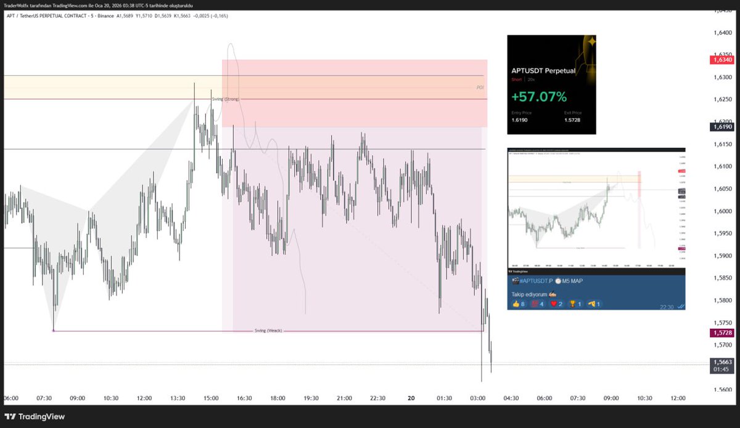
Task: Click the 1,5800 price axis tick
Action: pyautogui.click(x=721, y=301)
